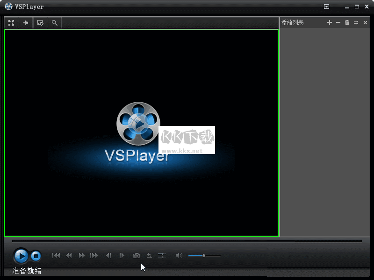Skip to next file
This screenshot has height=280, width=374.
pyautogui.click(x=94, y=255)
